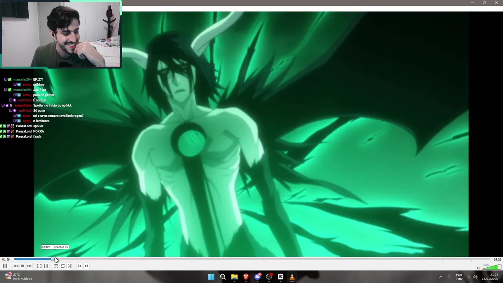Click PanzaLord's 'fzada' message
This screenshot has height=283, width=503.
[x=37, y=136]
